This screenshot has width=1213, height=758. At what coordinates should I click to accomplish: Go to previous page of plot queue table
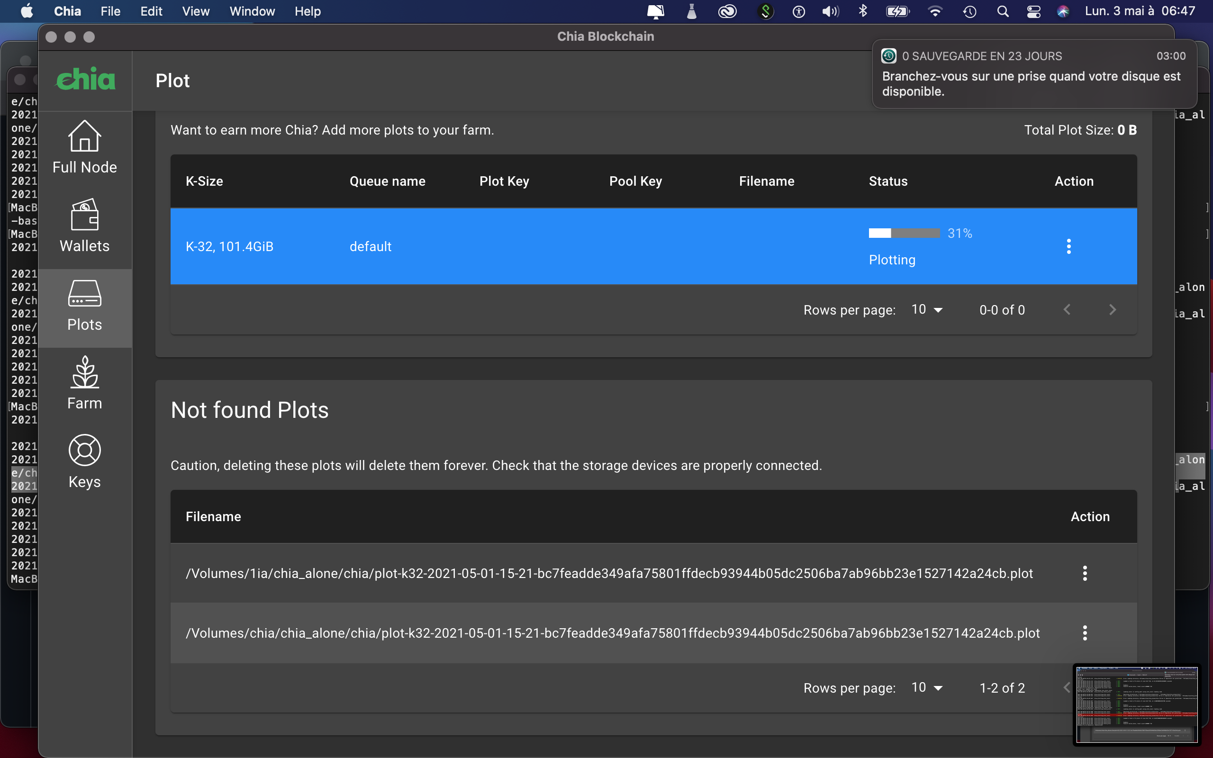tap(1067, 310)
